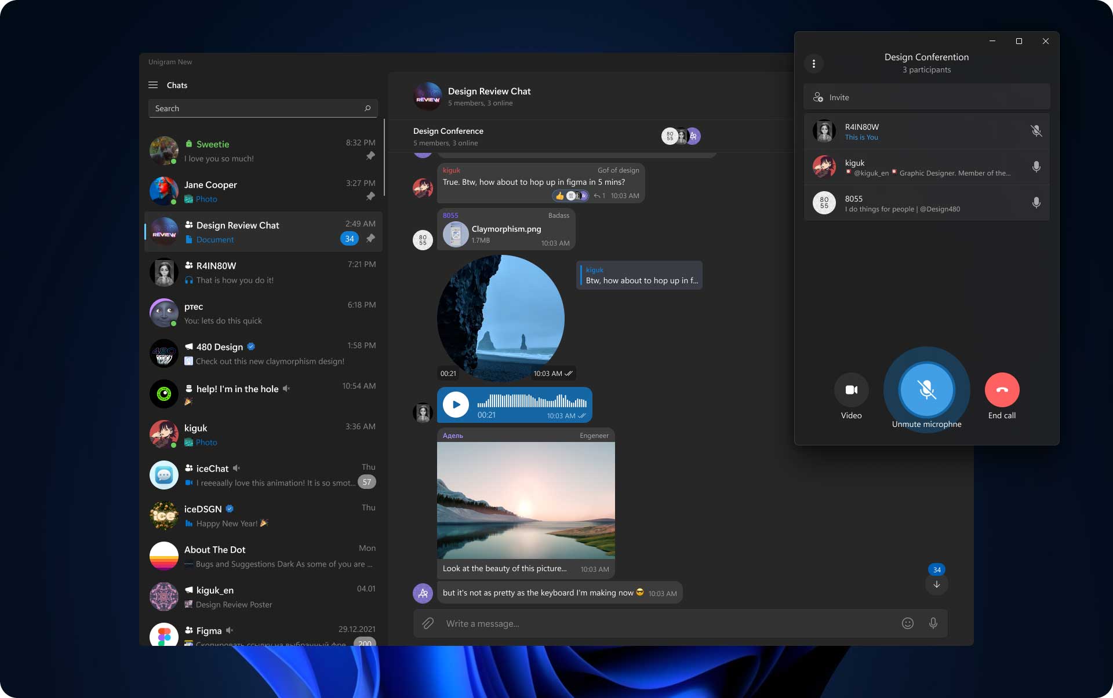
Task: Play the round video message
Action: point(501,318)
